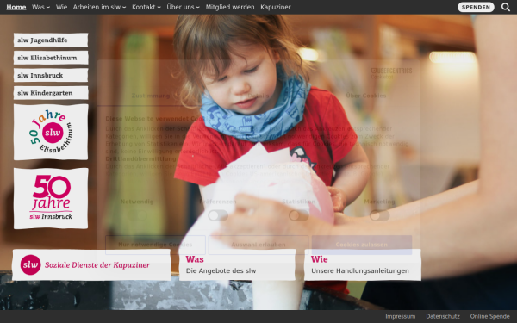Open Wie – Unsere Handlungsanleitungen card

pyautogui.click(x=363, y=265)
